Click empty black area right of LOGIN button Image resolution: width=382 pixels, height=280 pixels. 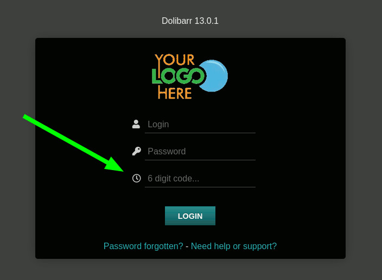coord(280,216)
